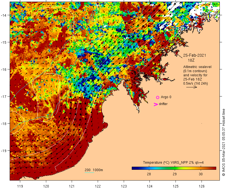
Task: Click longitude axis label '120'
Action: (x=46, y=186)
